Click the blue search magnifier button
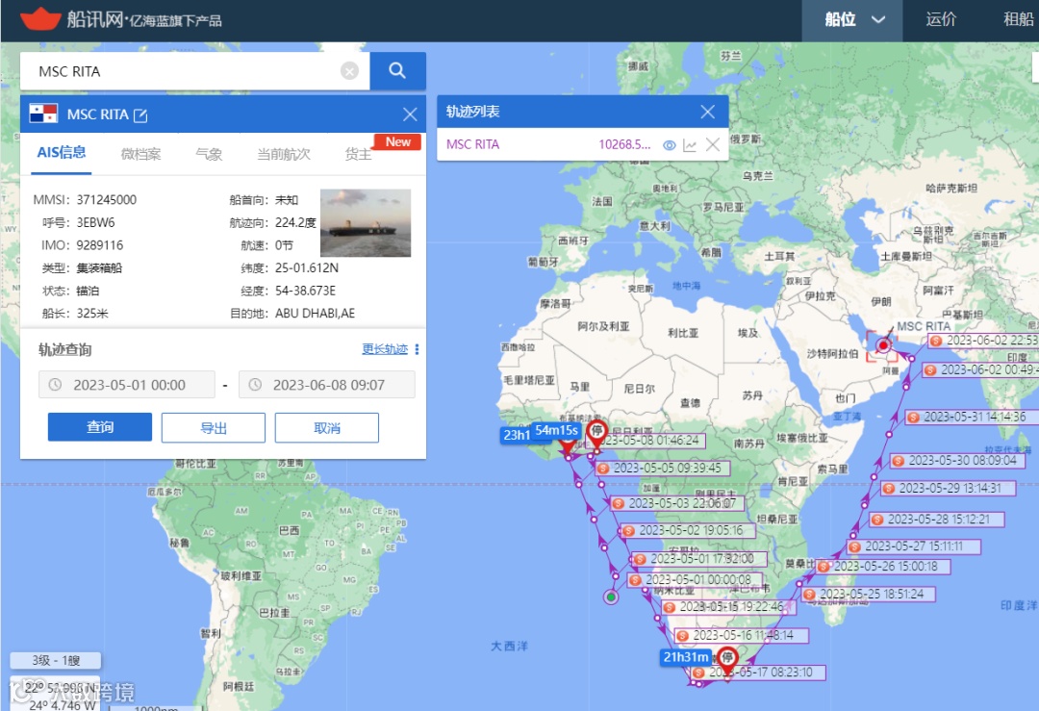 [397, 71]
